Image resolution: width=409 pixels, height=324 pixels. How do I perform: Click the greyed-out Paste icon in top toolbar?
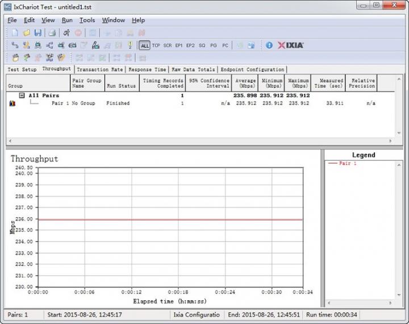[130, 32]
